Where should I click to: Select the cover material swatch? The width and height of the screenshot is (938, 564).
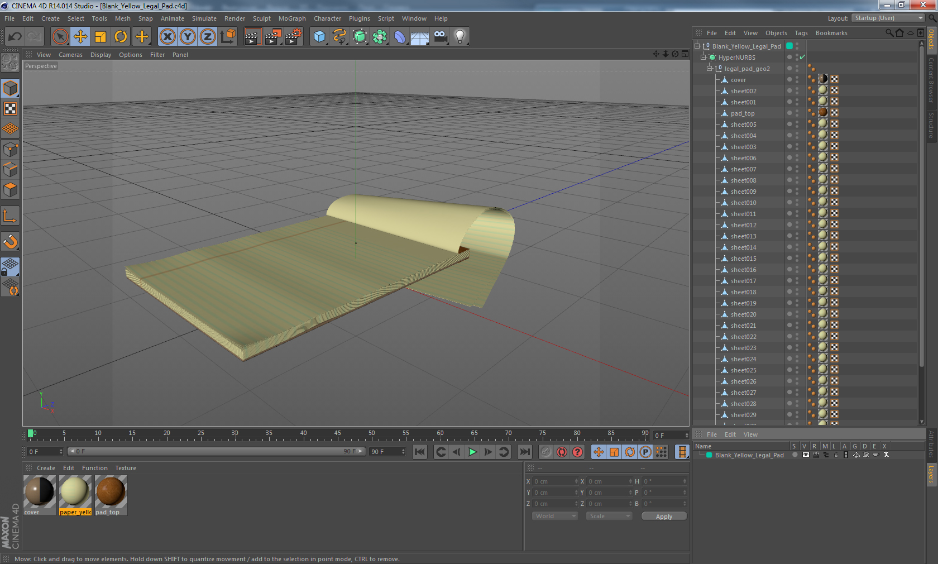[40, 495]
